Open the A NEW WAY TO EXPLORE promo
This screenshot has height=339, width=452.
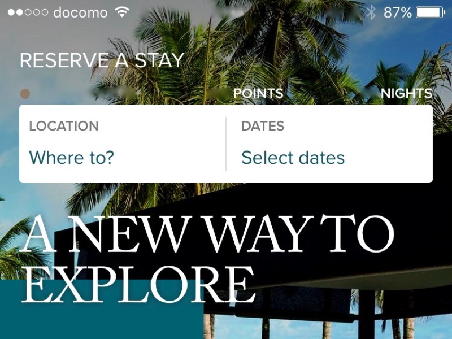(x=206, y=258)
